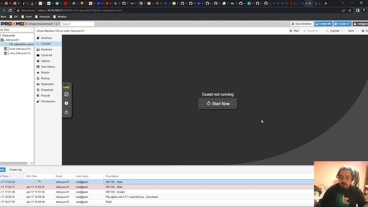Open the Permissions section

click(x=48, y=101)
